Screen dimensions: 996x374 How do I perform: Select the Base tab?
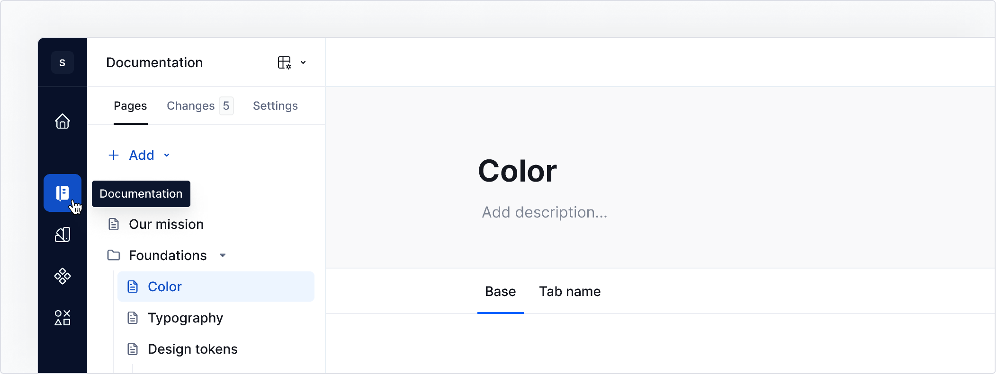(x=500, y=291)
